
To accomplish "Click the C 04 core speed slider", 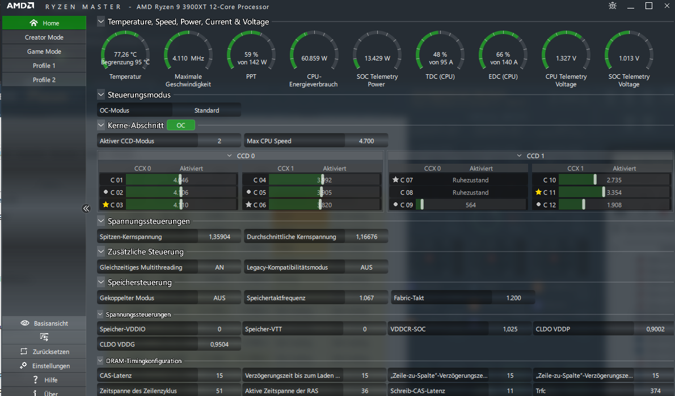I will (x=324, y=180).
